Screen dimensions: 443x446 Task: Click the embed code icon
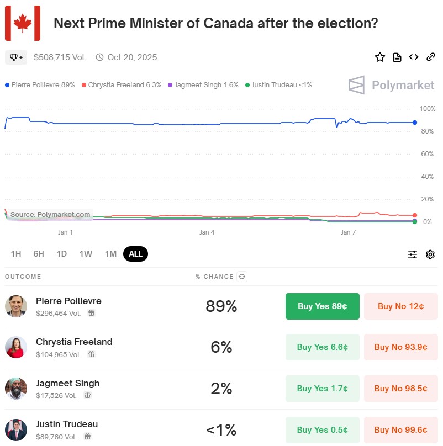[x=413, y=57]
